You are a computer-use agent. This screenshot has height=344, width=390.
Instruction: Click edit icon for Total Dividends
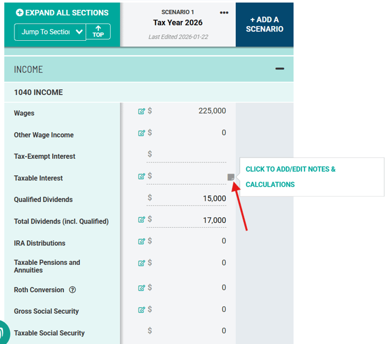click(x=141, y=220)
